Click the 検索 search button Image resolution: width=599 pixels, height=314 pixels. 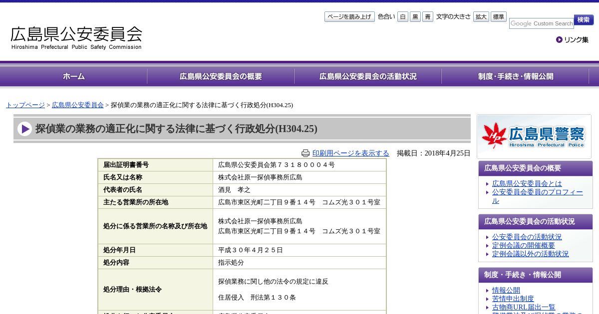(584, 20)
